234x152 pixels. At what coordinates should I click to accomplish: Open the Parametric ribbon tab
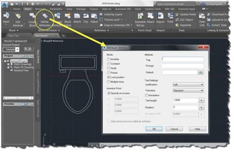[x=56, y=9]
